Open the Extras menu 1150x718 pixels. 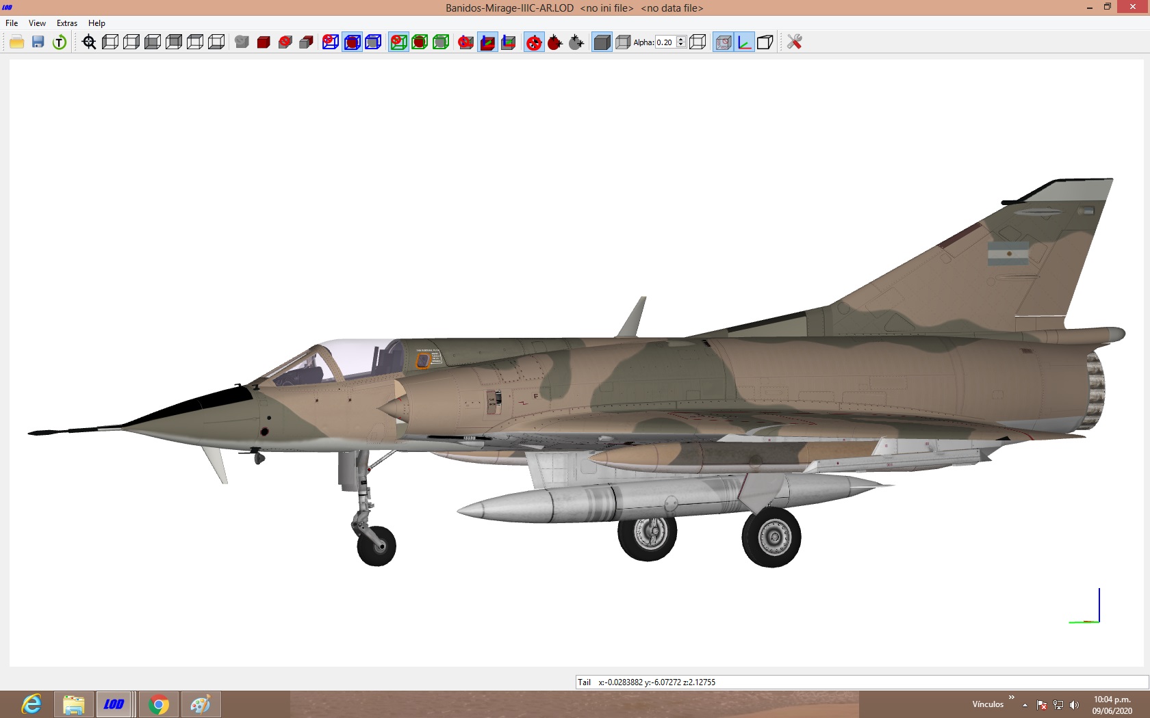[x=67, y=23]
